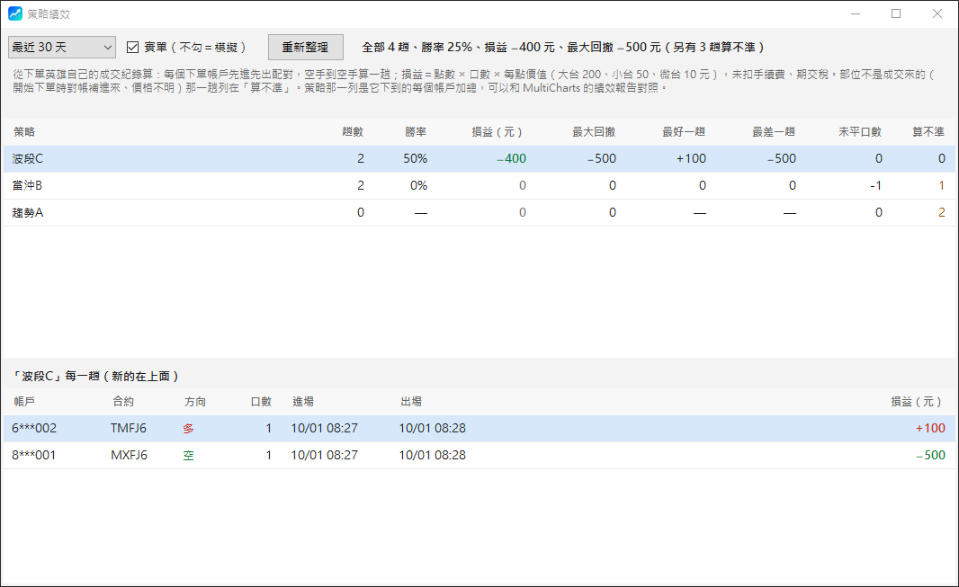Click the 算不準 count 2 for 趨勢A

[x=942, y=212]
